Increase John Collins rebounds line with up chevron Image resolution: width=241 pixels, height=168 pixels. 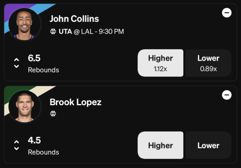[x=17, y=59]
